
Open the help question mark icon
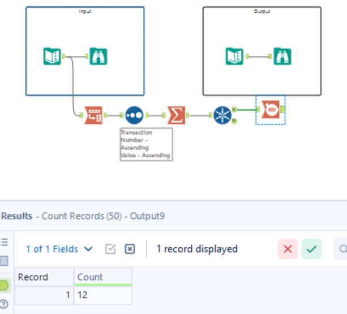click(4, 304)
